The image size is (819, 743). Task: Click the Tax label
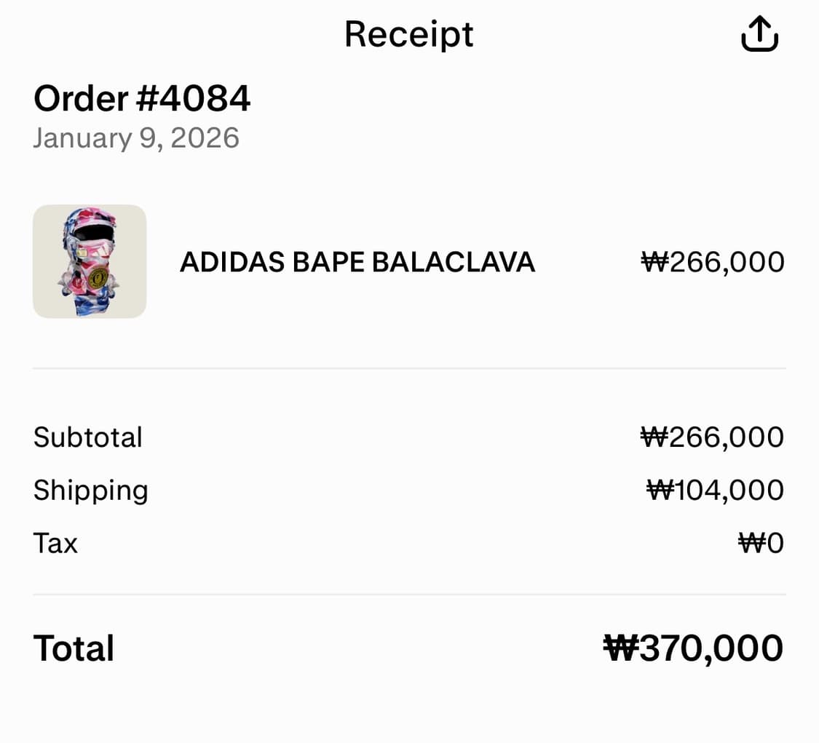pyautogui.click(x=55, y=544)
